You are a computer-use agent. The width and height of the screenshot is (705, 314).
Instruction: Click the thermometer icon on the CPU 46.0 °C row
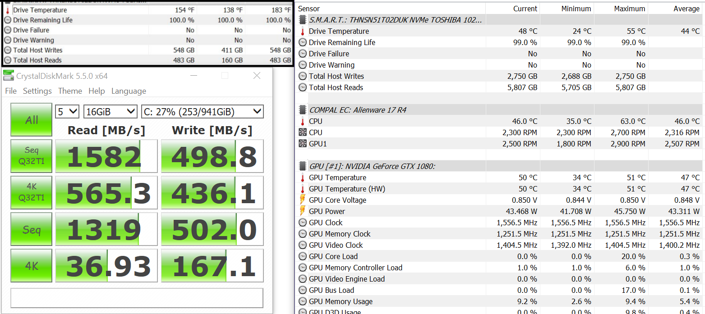coord(303,121)
